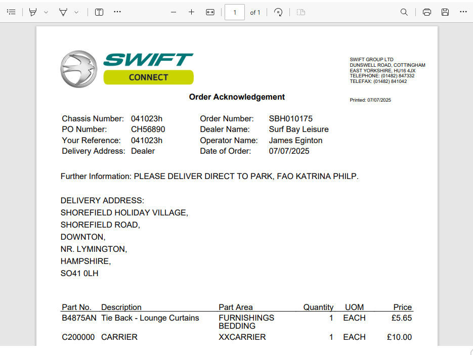This screenshot has height=355, width=473.
Task: Print the document
Action: (427, 12)
